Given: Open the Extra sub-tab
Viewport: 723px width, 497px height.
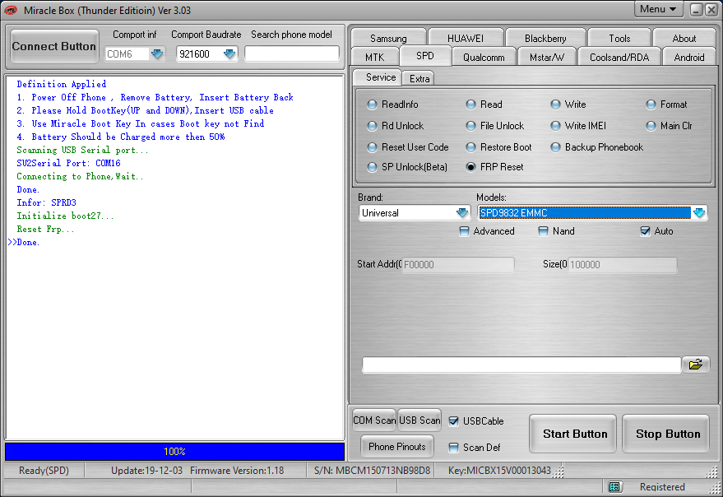Looking at the screenshot, I should pos(419,79).
